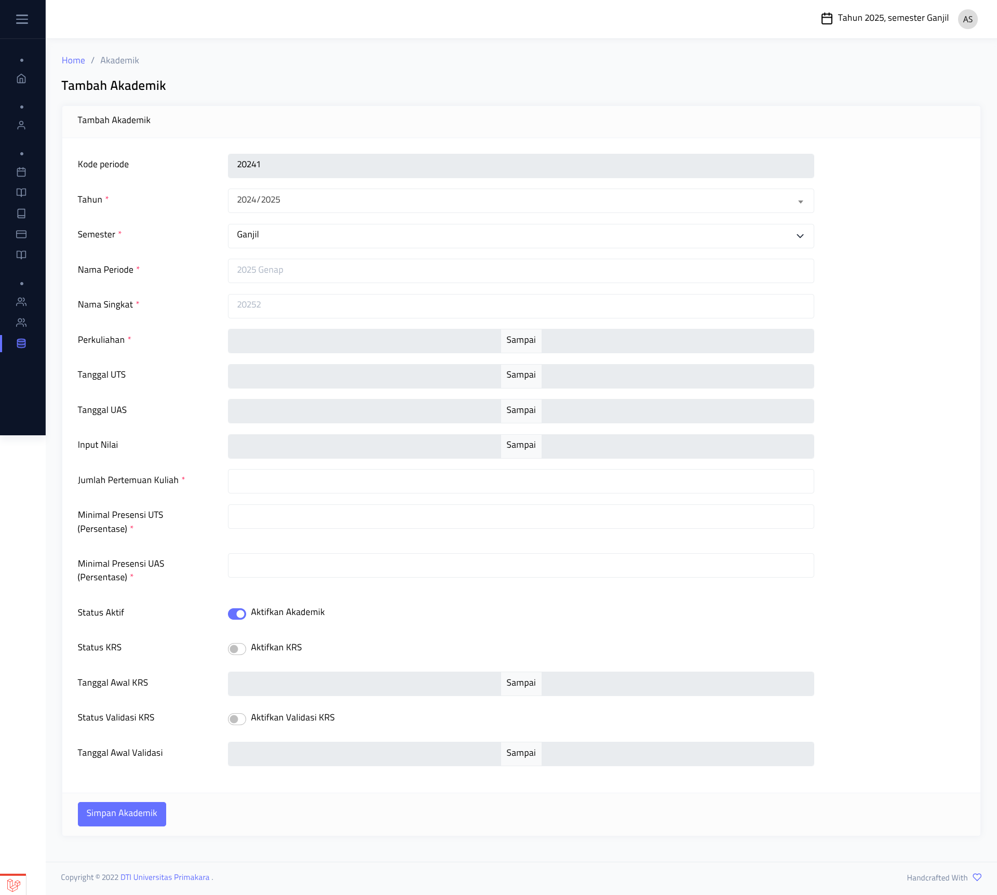Screen dimensions: 997x895
Task: Click the Nama Periode input field
Action: point(520,271)
